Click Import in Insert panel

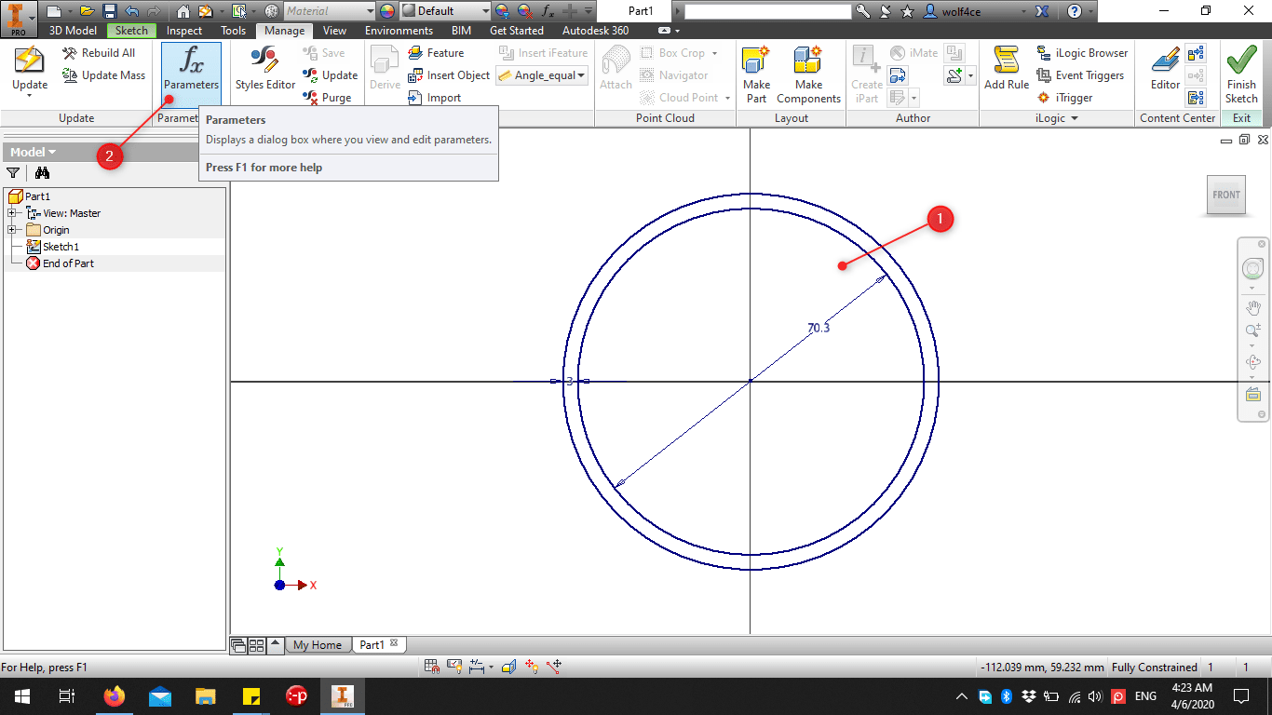coord(435,98)
